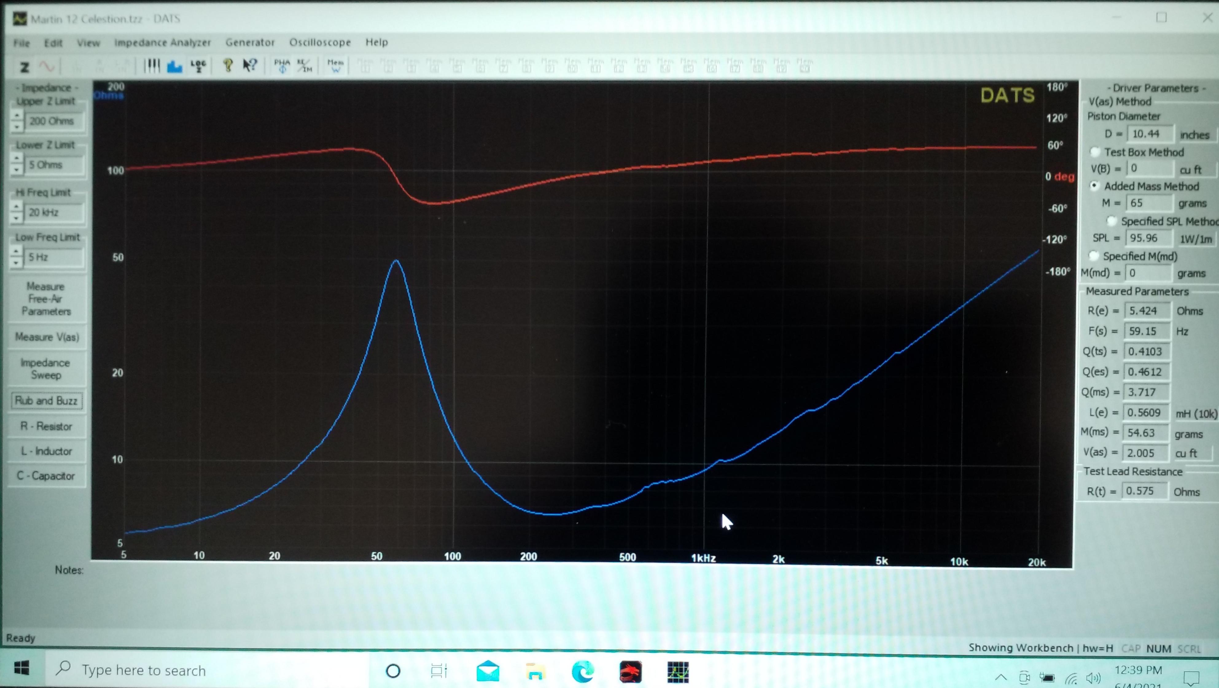
Task: Toggle the RE/IM display icon
Action: pyautogui.click(x=304, y=66)
